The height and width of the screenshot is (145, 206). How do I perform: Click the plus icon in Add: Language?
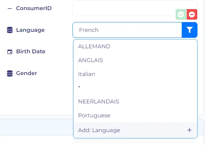[189, 130]
